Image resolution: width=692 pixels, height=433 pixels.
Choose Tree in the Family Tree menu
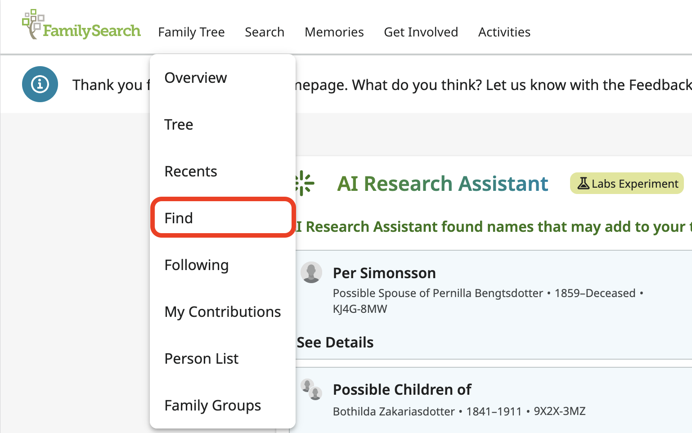[x=179, y=125]
